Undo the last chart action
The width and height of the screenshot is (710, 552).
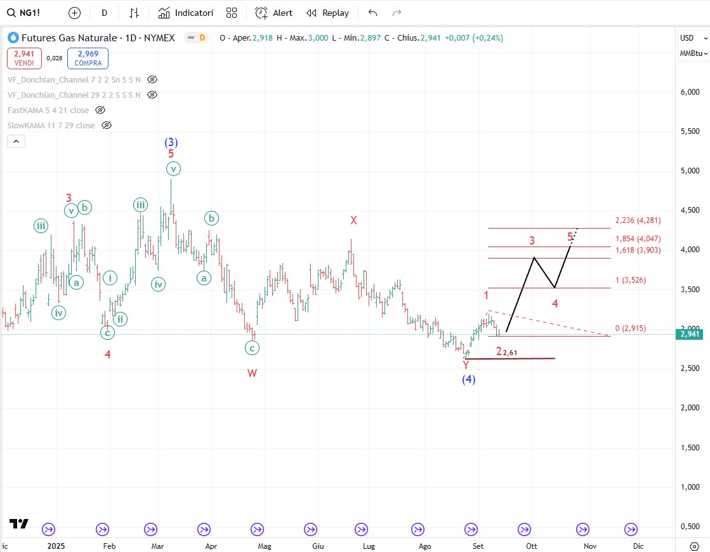point(372,13)
